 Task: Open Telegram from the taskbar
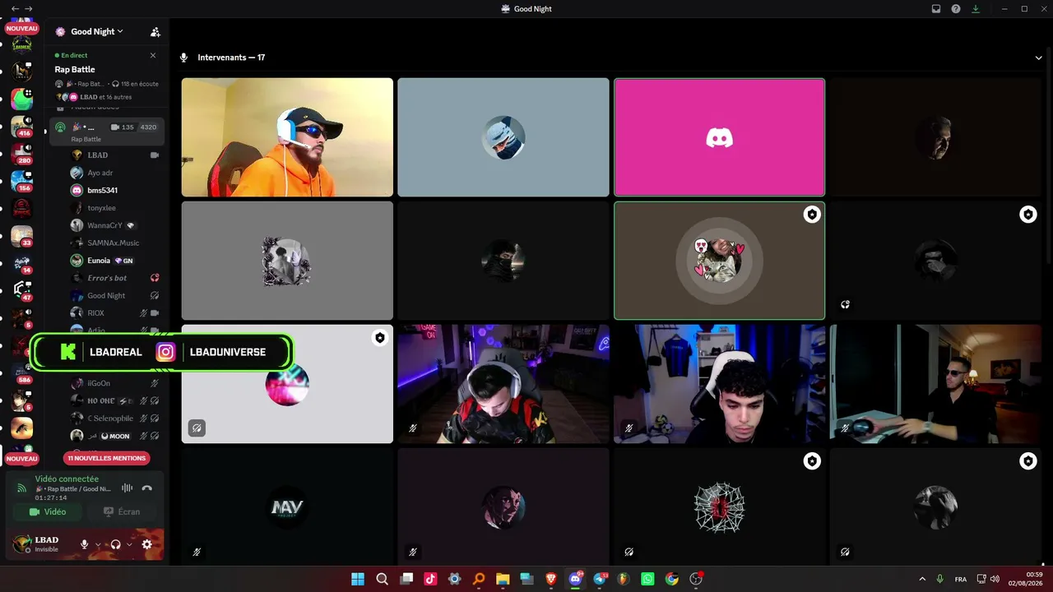600,579
